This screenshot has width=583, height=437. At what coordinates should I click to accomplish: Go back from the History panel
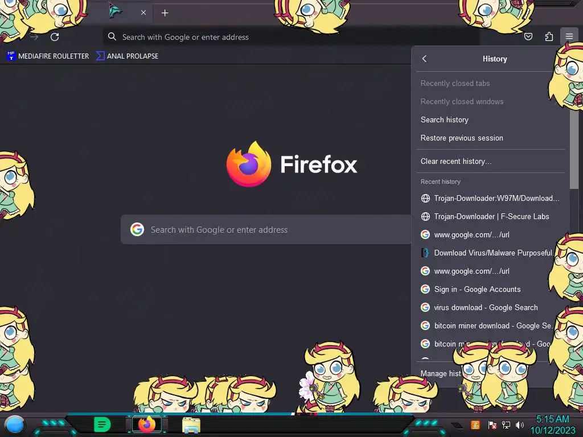(x=425, y=59)
